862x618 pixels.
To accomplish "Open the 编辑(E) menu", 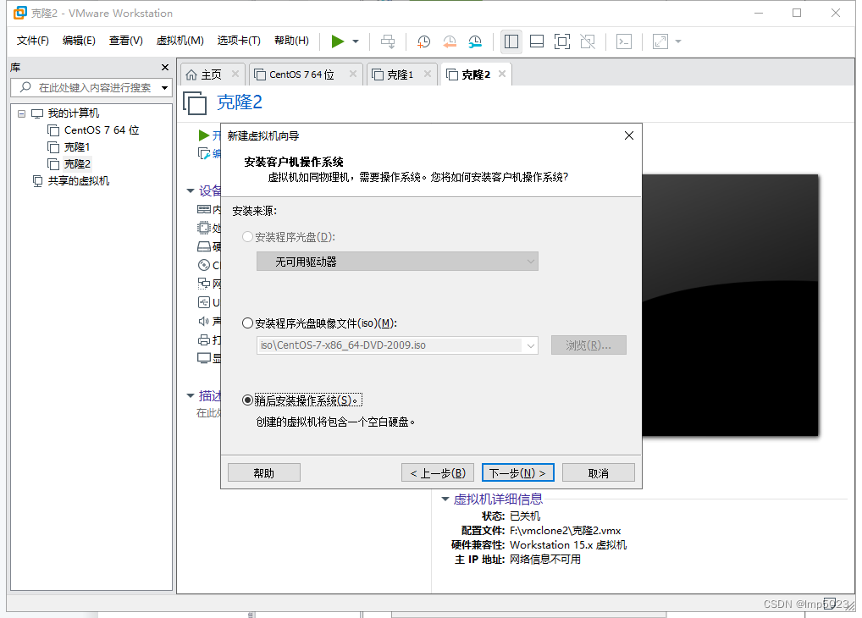I will click(x=79, y=41).
